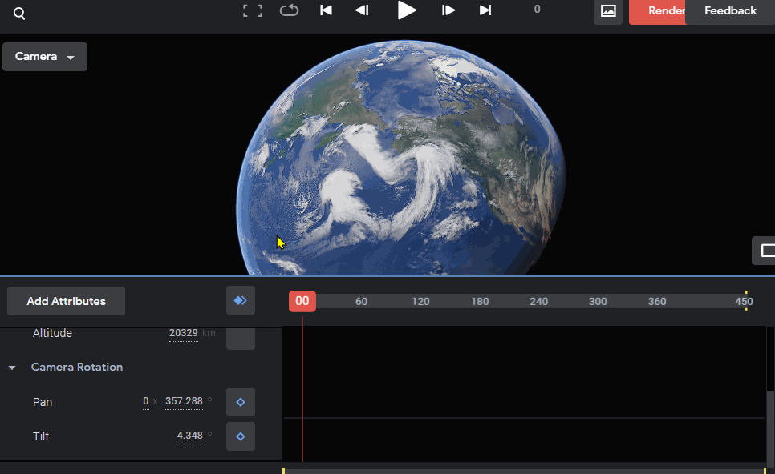The image size is (775, 474).
Task: Play the animation
Action: click(406, 10)
